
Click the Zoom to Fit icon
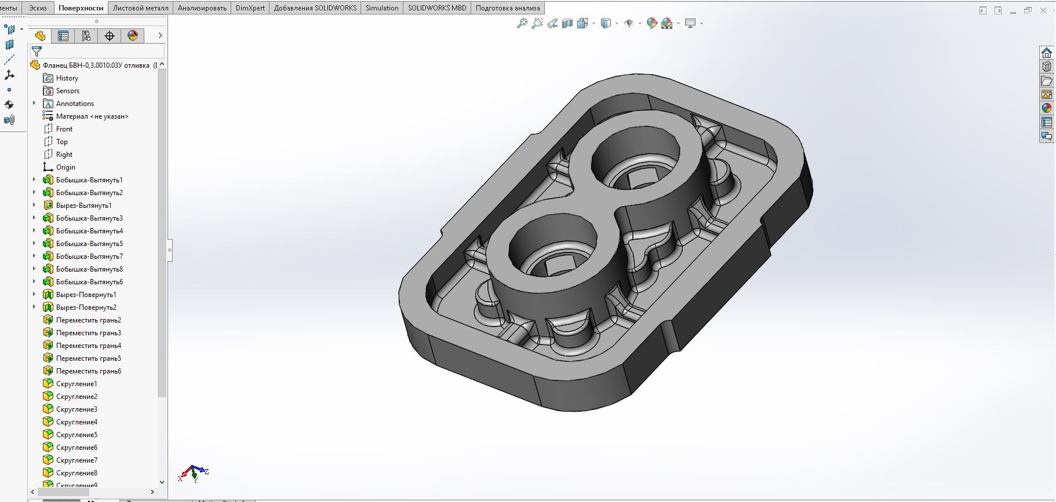tap(522, 23)
